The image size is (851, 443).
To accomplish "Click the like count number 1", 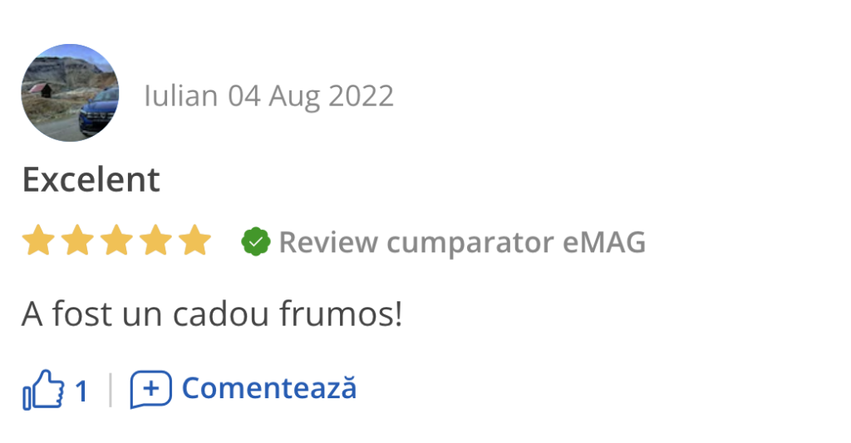I will pyautogui.click(x=81, y=392).
